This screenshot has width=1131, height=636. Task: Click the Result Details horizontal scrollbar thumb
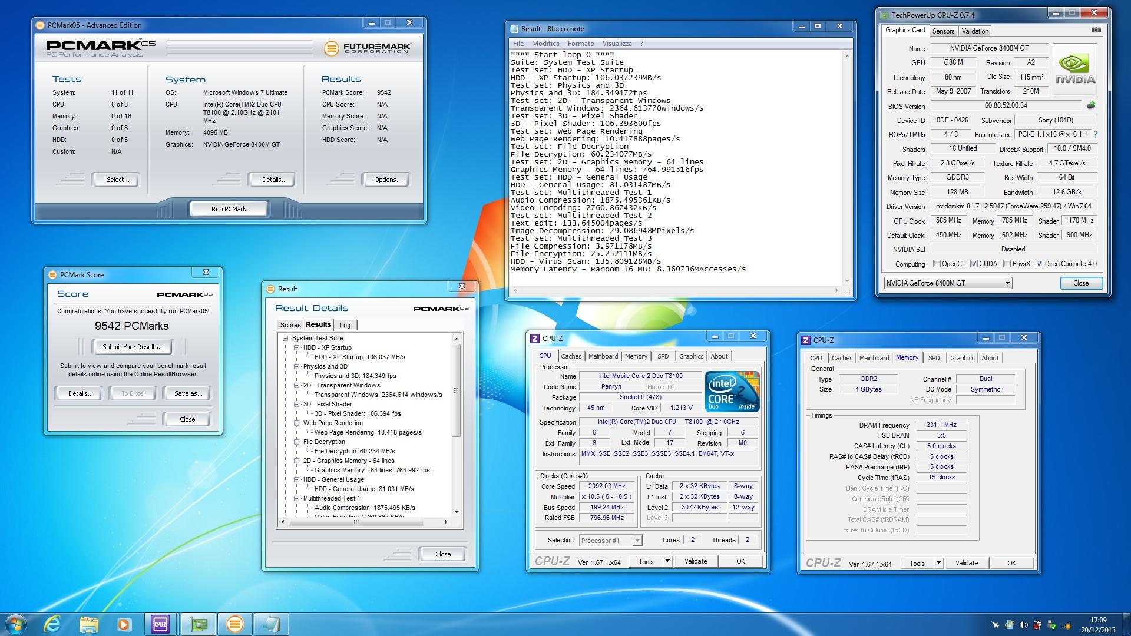click(x=356, y=522)
